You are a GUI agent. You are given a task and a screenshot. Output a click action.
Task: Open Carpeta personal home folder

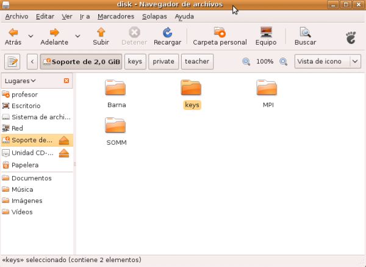coord(220,32)
